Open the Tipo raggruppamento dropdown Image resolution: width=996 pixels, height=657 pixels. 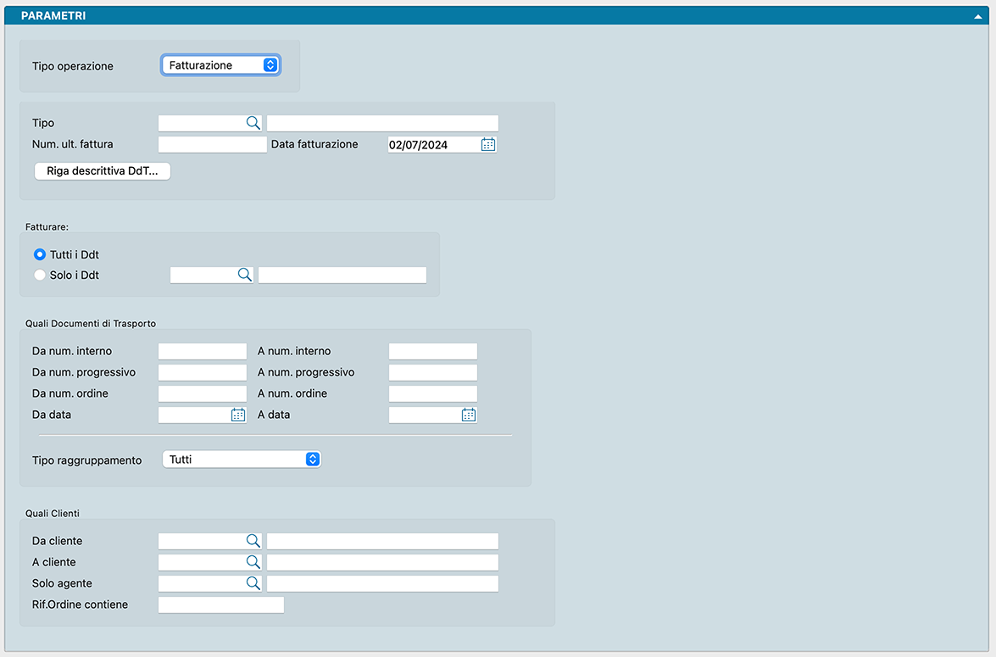(242, 459)
